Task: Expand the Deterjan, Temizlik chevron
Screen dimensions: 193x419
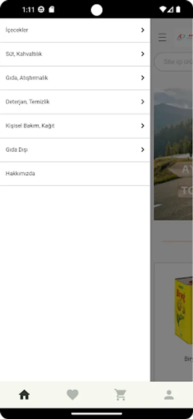Action: (x=143, y=102)
